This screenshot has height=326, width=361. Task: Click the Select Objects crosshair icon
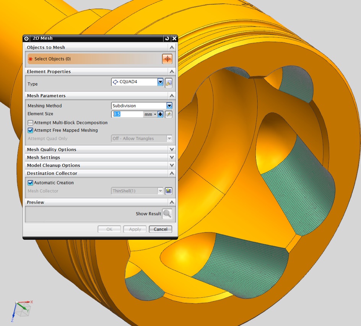[167, 59]
